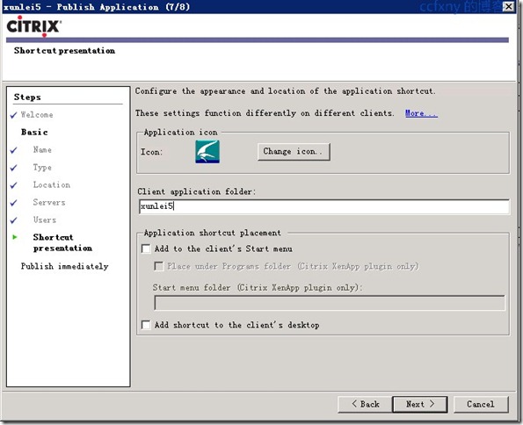Click the Citrix logo in the header
Viewport: 523px width, 425px height.
[34, 25]
